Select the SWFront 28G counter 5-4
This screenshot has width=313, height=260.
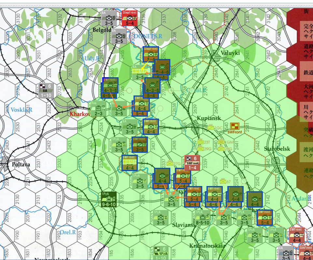click(194, 194)
